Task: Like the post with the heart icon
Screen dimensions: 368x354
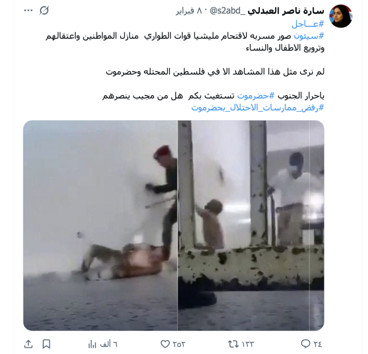Action: (x=165, y=344)
